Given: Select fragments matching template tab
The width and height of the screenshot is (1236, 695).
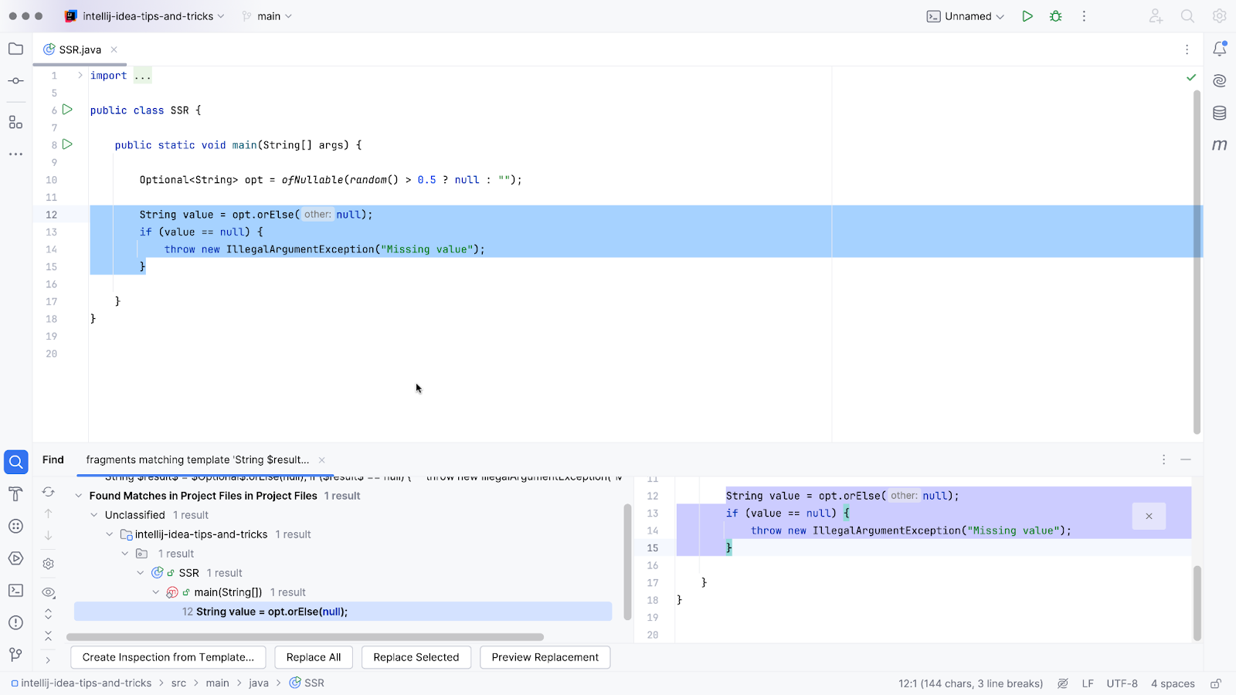Looking at the screenshot, I should [198, 459].
